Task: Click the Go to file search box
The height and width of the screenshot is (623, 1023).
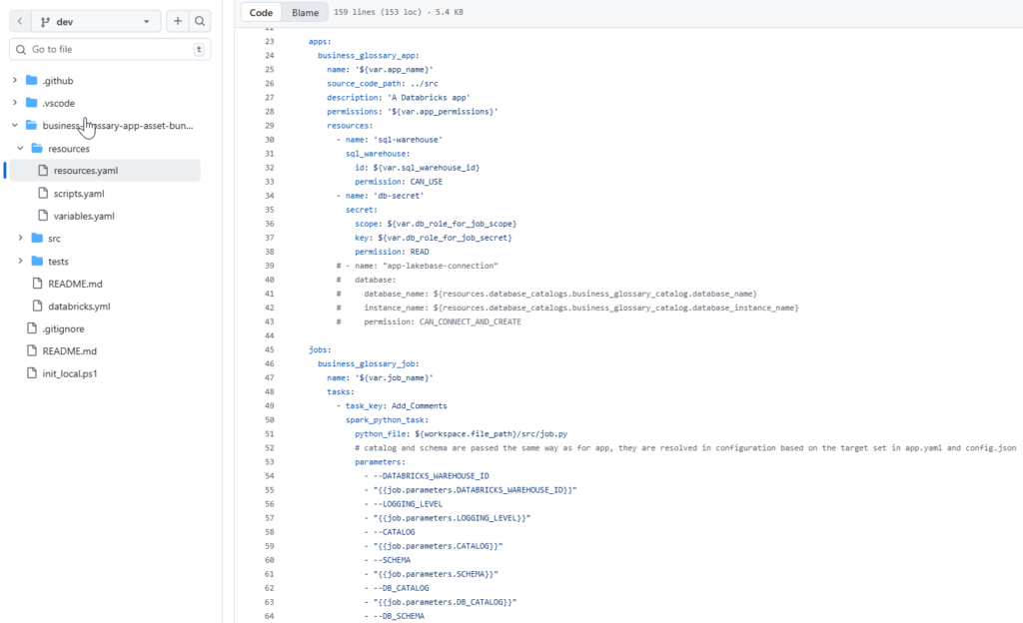Action: point(110,48)
